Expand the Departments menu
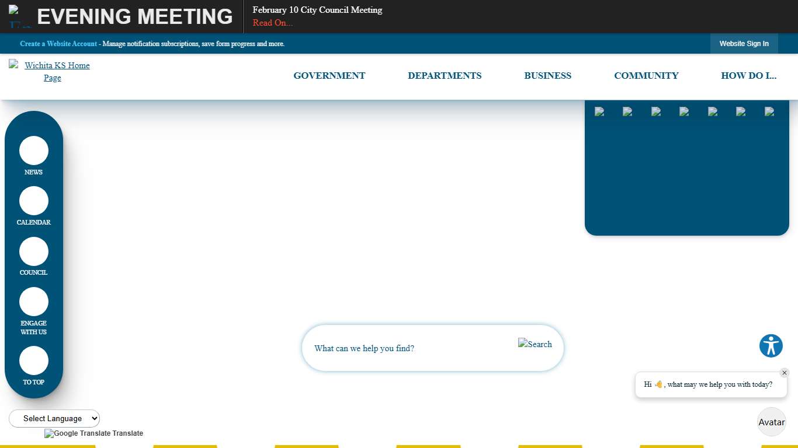 (x=445, y=76)
